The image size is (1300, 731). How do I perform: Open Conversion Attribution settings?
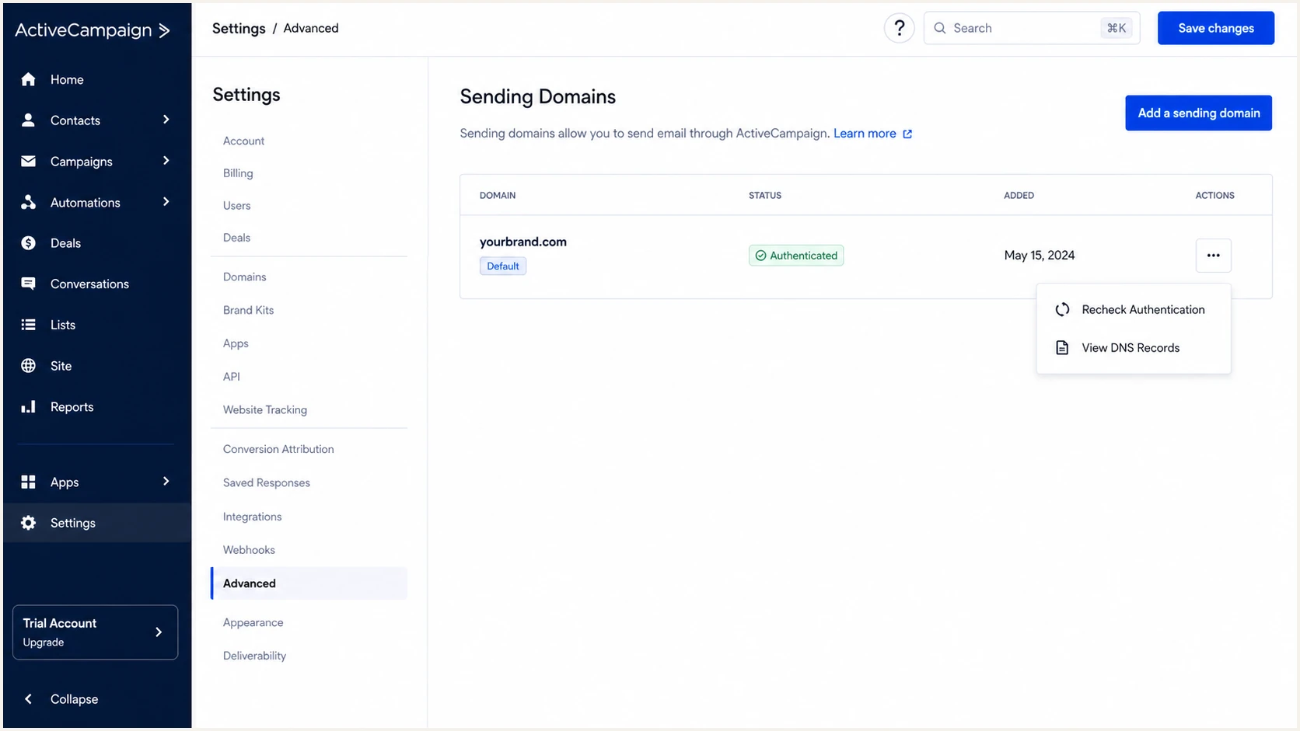pos(278,449)
